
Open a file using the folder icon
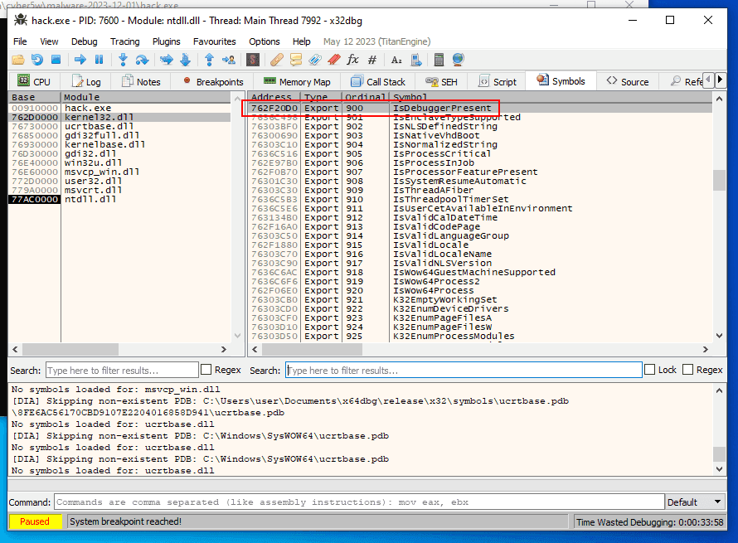[17, 59]
